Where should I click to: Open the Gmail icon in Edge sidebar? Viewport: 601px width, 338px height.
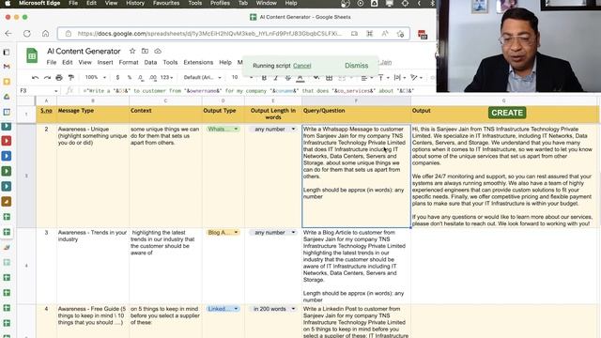(7, 67)
